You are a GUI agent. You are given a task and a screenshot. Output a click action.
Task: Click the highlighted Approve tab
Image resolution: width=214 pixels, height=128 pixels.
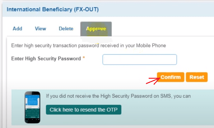coord(96,29)
